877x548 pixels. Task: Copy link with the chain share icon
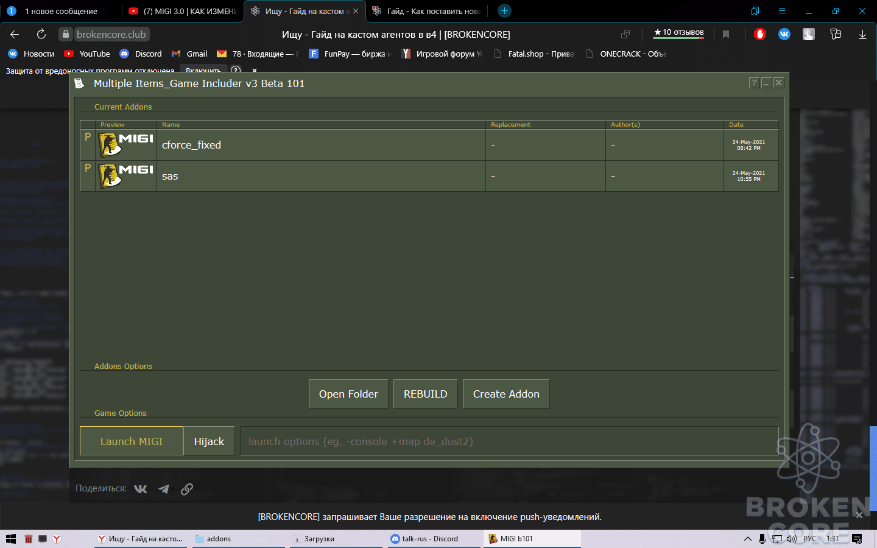(187, 489)
